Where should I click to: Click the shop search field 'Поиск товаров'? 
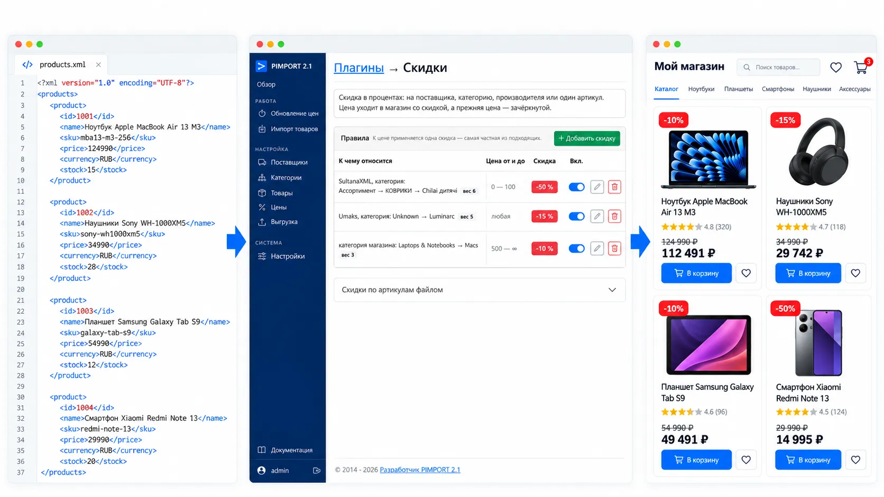(x=778, y=67)
